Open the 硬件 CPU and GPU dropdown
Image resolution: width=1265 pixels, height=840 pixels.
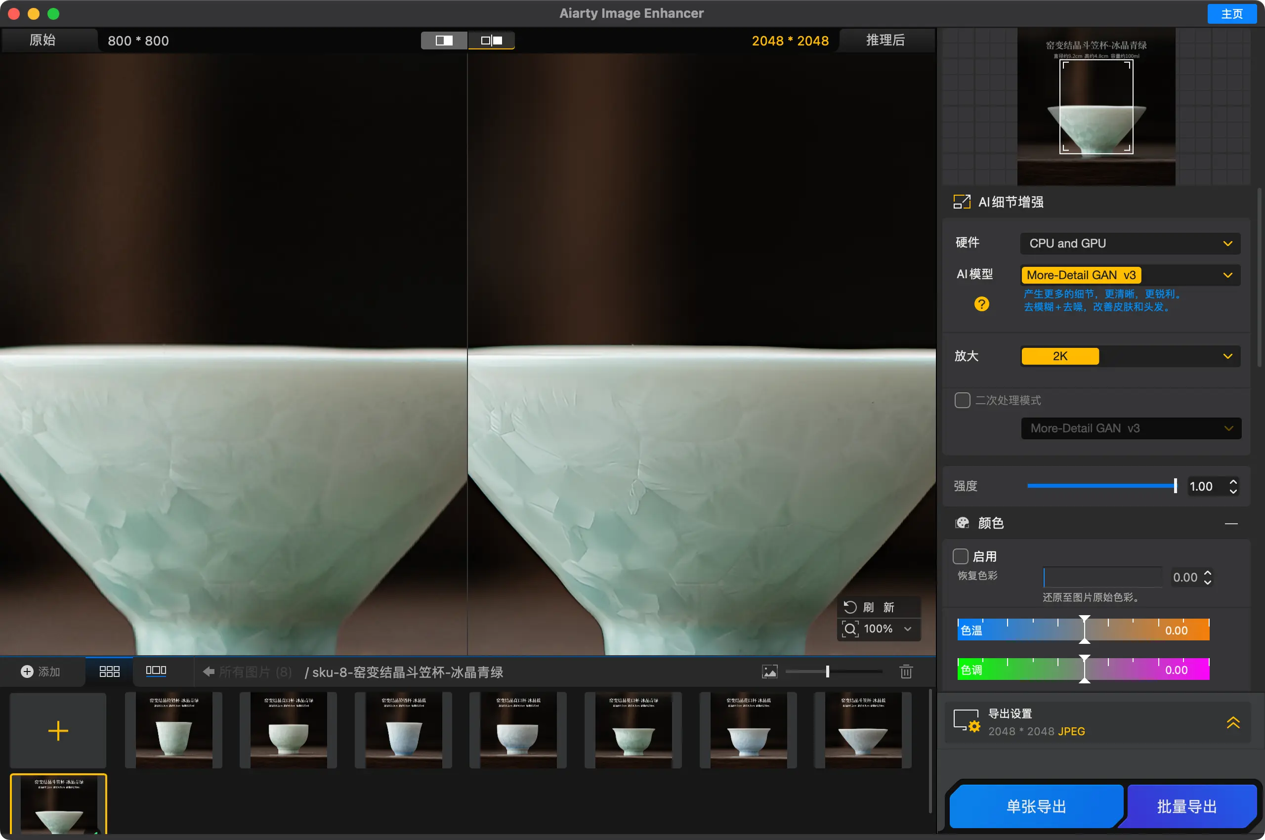coord(1130,243)
